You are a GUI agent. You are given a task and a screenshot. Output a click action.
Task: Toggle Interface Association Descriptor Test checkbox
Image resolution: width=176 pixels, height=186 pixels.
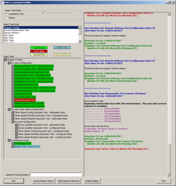click(x=13, y=72)
